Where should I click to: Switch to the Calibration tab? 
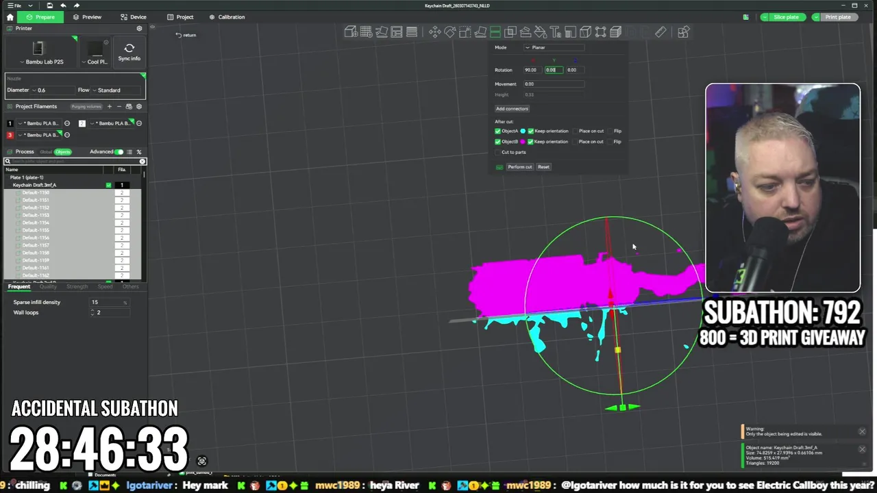click(227, 17)
